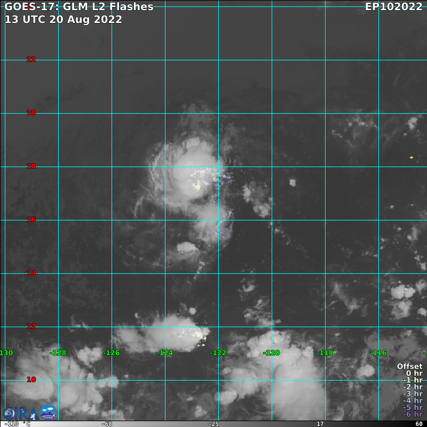Viewport: 427px width, 427px height.
Task: Click the '-25' color bar label
Action: pos(213,424)
